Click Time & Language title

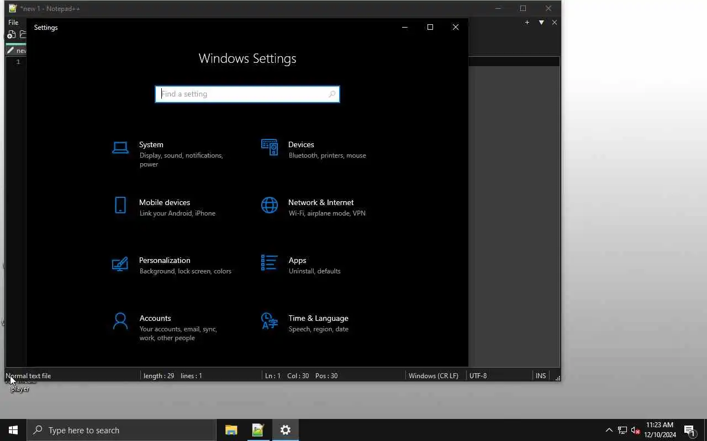coord(318,318)
